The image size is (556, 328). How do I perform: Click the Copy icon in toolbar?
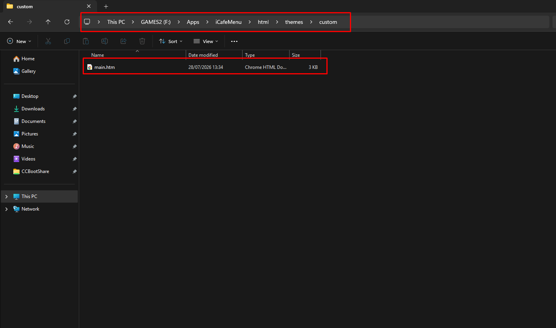[x=67, y=41]
